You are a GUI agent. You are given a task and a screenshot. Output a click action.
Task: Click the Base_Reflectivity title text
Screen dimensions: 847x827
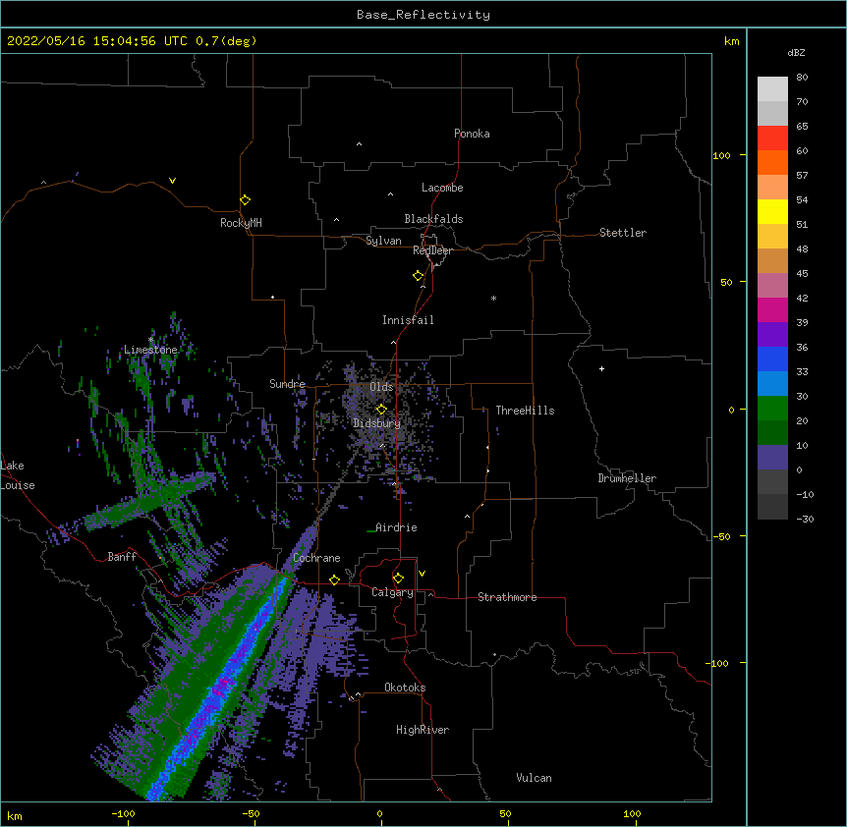(423, 15)
